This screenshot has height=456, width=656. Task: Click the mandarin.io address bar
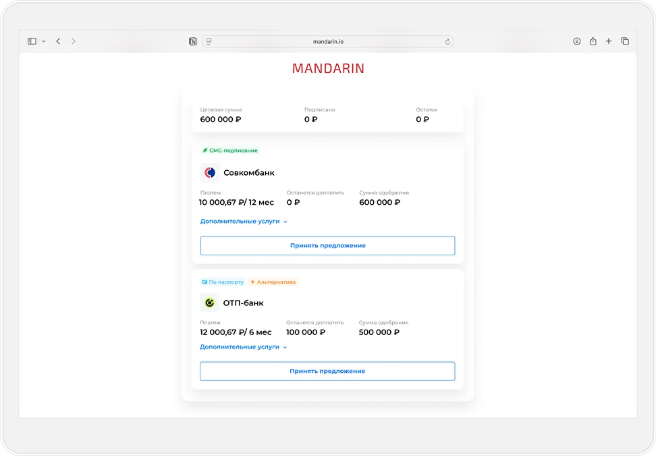[x=328, y=41]
